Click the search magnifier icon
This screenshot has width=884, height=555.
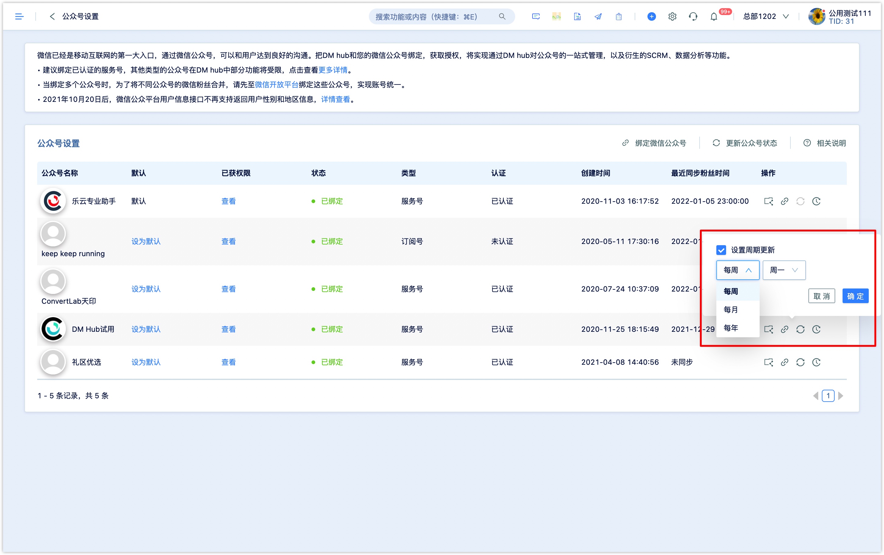point(502,16)
